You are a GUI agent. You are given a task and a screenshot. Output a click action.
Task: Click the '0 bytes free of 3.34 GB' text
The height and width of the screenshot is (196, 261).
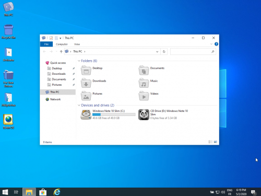click(163, 118)
